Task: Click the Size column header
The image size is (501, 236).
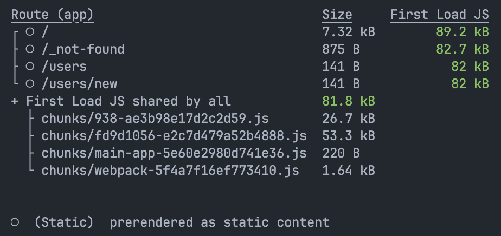Action: pos(337,15)
